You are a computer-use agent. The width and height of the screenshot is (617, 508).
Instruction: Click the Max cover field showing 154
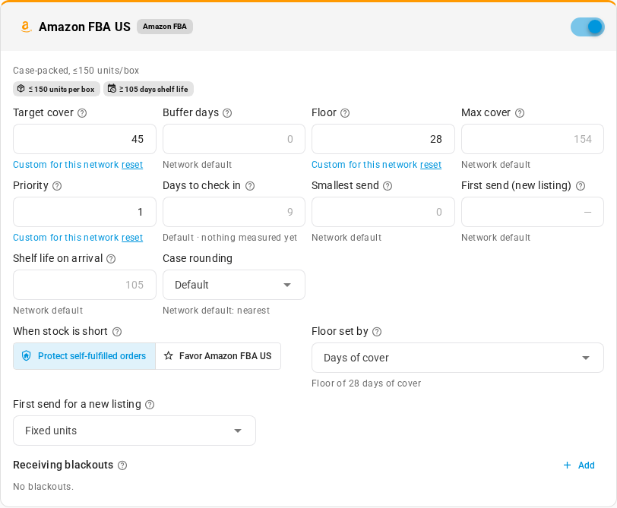click(533, 139)
